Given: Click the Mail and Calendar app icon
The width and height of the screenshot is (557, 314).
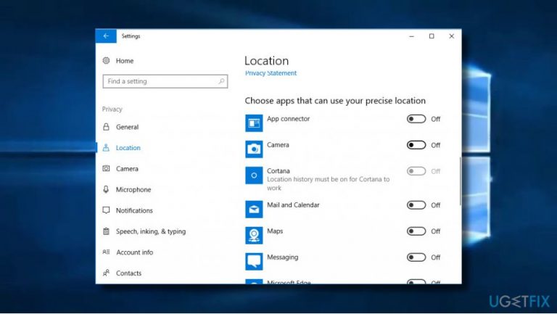Looking at the screenshot, I should coord(254,210).
